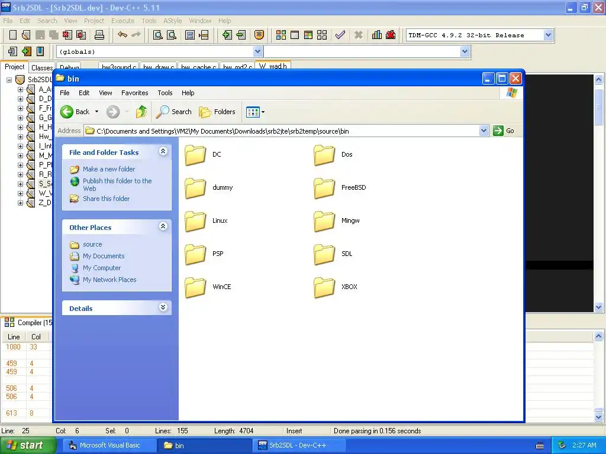Select the Mingw folder
This screenshot has width=606, height=454.
pos(337,221)
